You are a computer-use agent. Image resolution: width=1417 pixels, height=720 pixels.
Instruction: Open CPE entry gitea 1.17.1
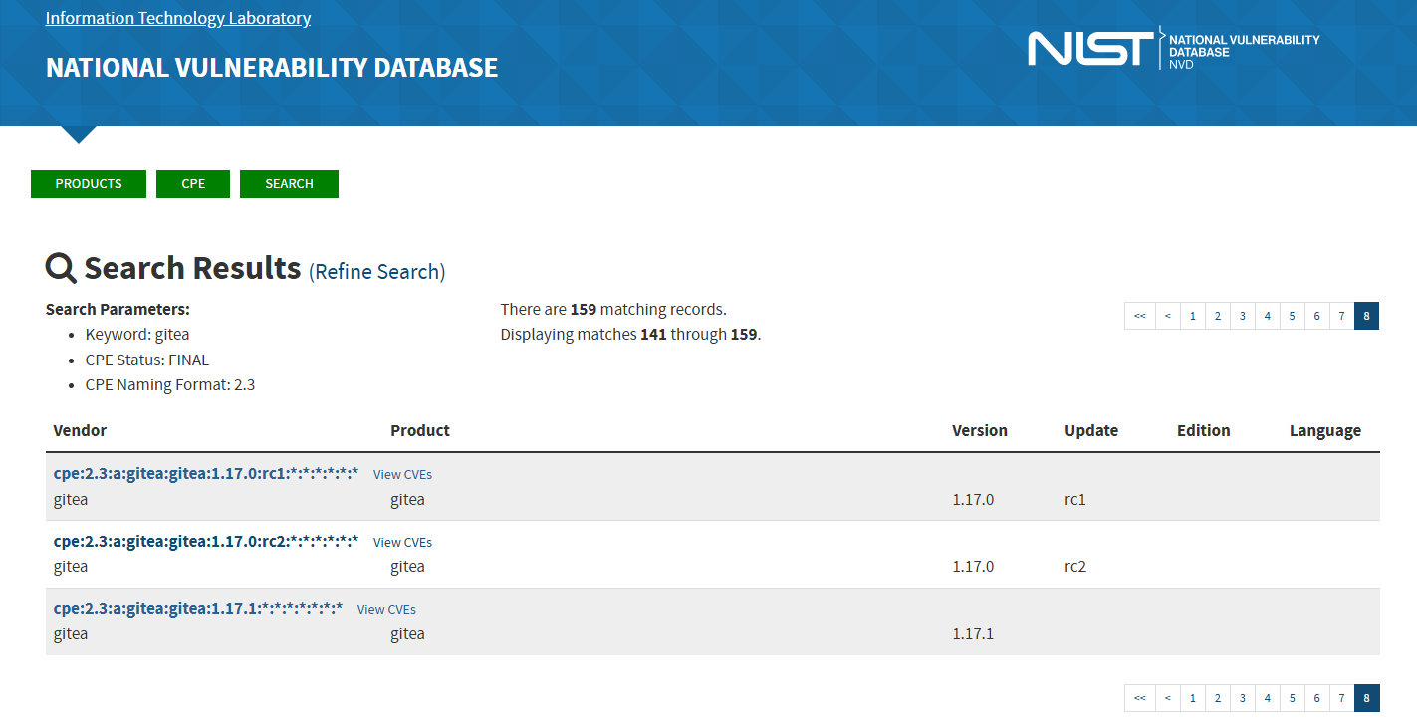click(198, 608)
